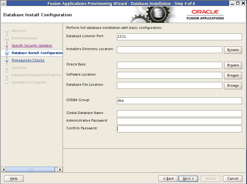247x184 pixels.
Task: Click the Software Location input field
Action: [170, 75]
